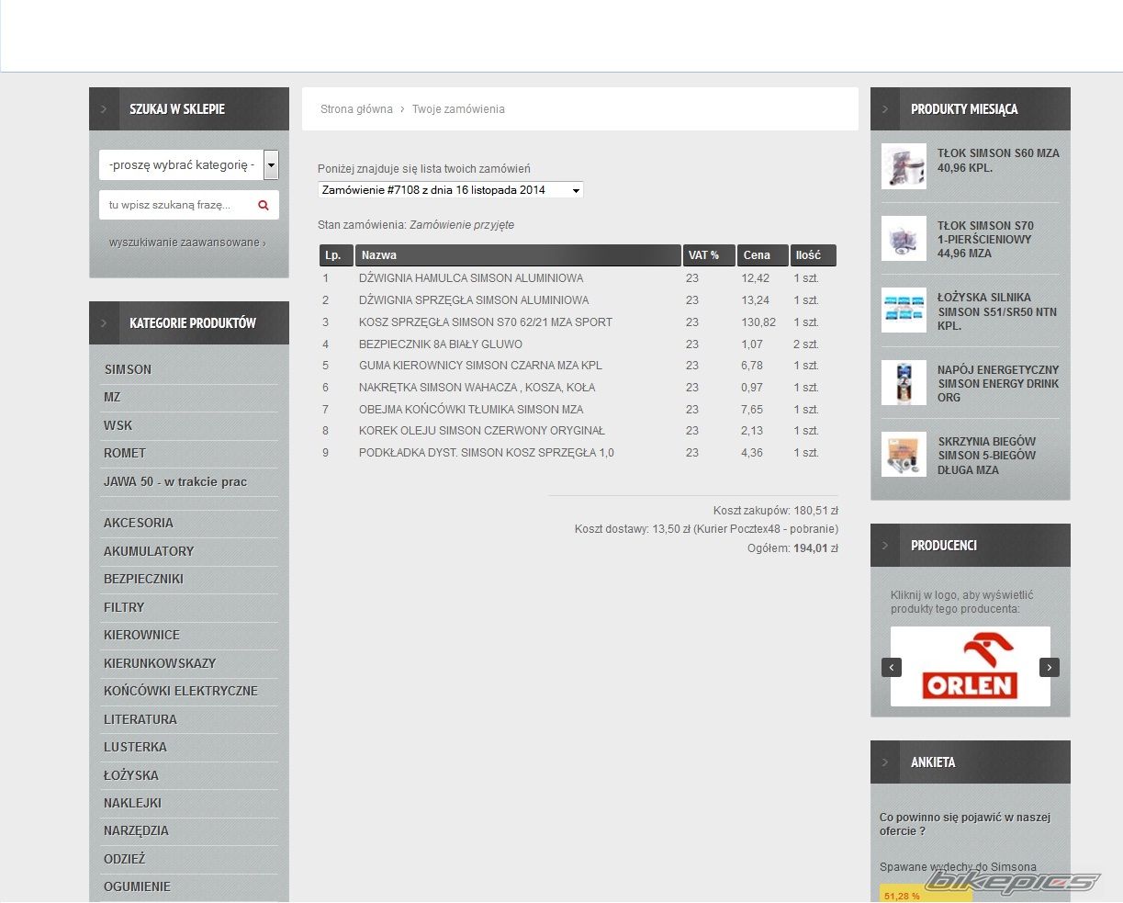Click the red search magnifier icon

(264, 205)
